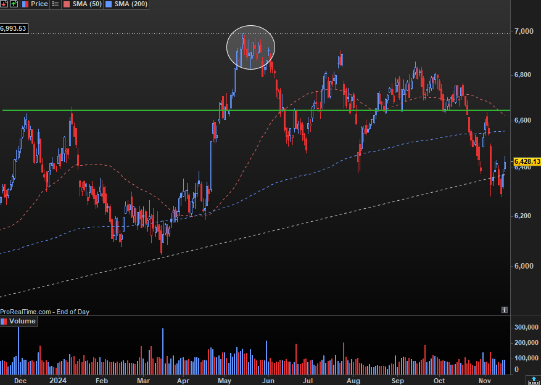The height and width of the screenshot is (385, 541).
Task: Click the blue-red swatch beside Price
Action: pos(26,4)
